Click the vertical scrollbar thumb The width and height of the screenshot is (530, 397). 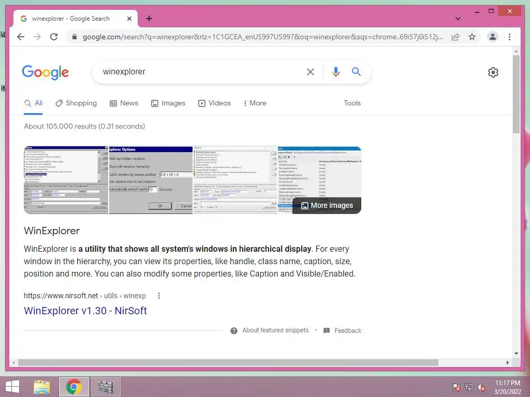516,94
